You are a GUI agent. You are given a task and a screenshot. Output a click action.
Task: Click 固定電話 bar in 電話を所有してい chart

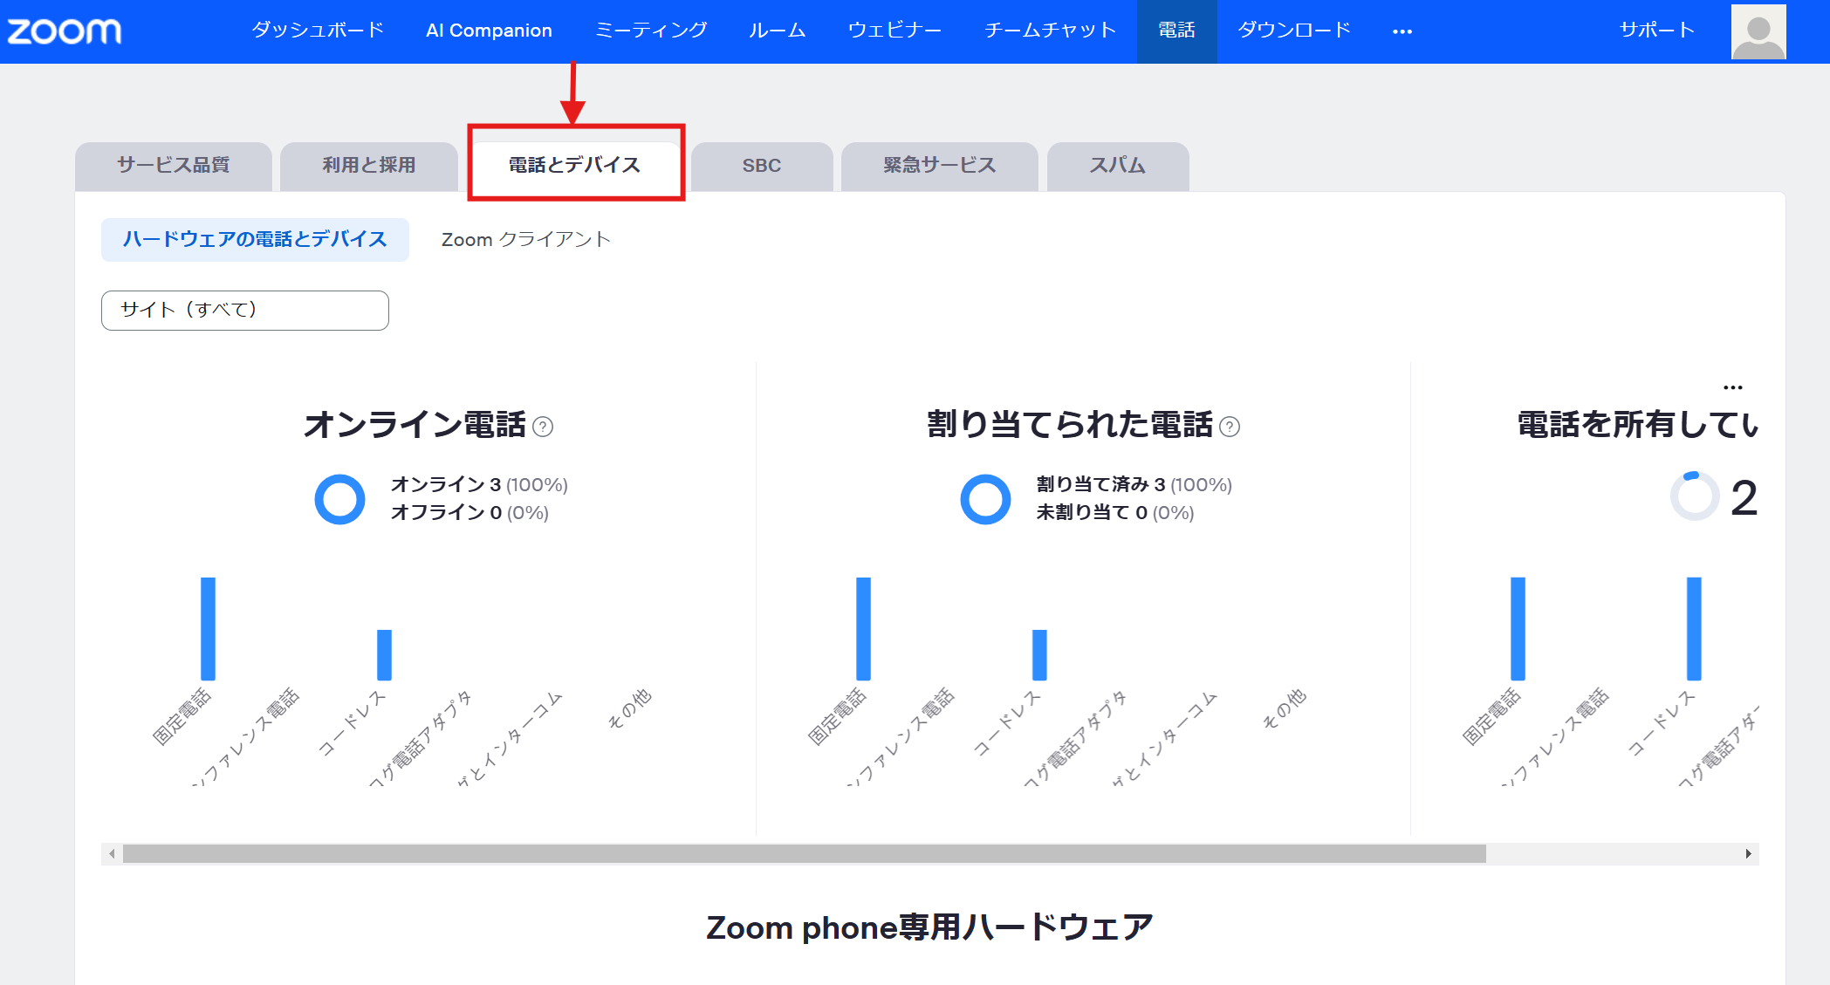(x=1518, y=628)
